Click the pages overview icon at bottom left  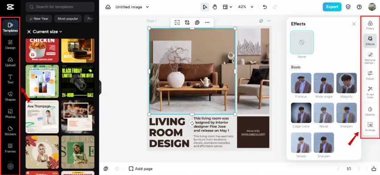click(106, 168)
